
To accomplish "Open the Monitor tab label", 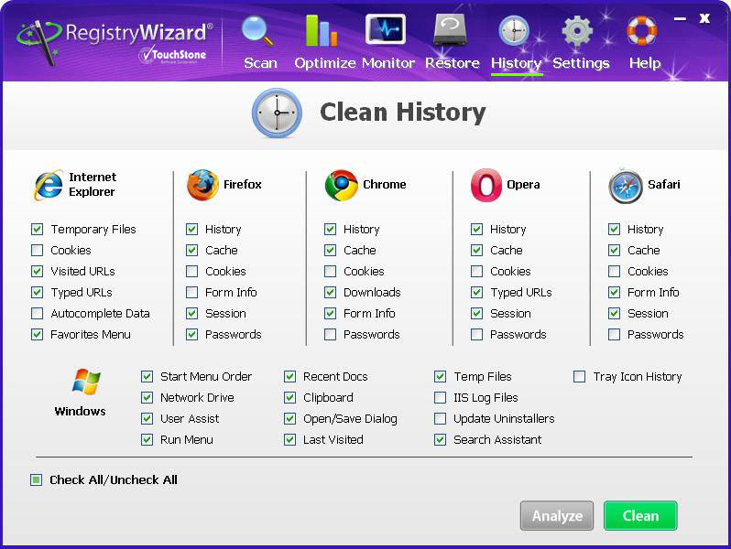I will pyautogui.click(x=387, y=63).
